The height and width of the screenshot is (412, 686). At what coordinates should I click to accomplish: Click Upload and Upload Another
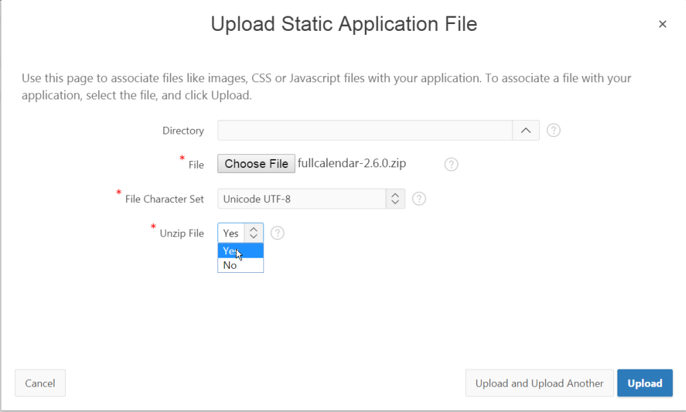[539, 383]
